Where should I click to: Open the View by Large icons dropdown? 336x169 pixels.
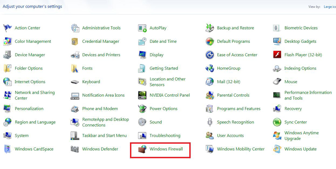click(x=330, y=7)
